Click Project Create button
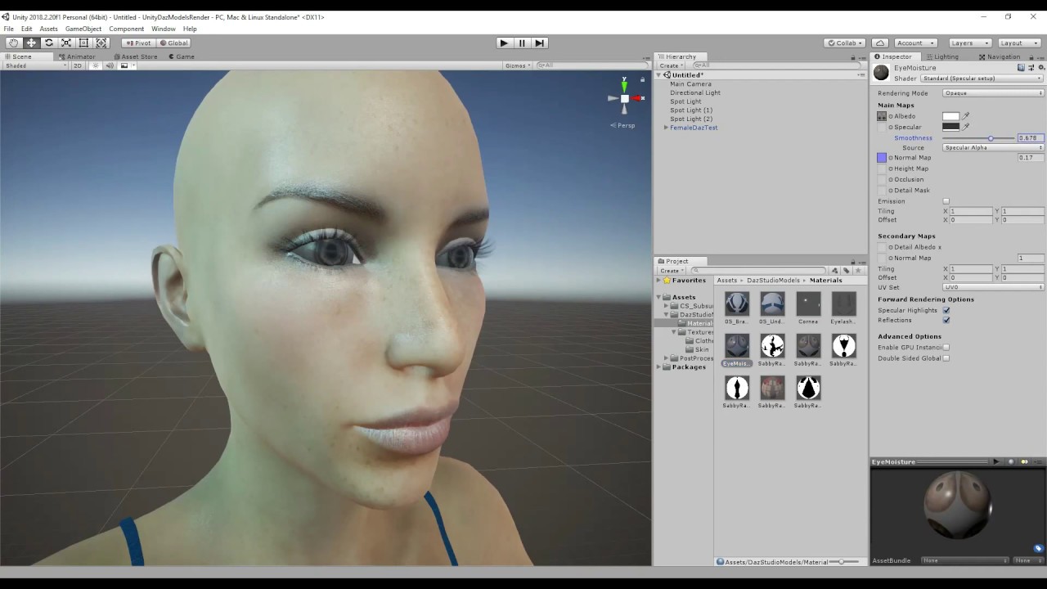This screenshot has width=1047, height=589. (671, 270)
